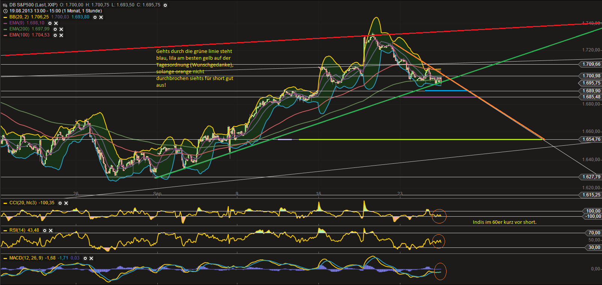Click the yellow color dash beside MACD(12, 26, 9)
This screenshot has height=285, width=602.
tap(5, 258)
